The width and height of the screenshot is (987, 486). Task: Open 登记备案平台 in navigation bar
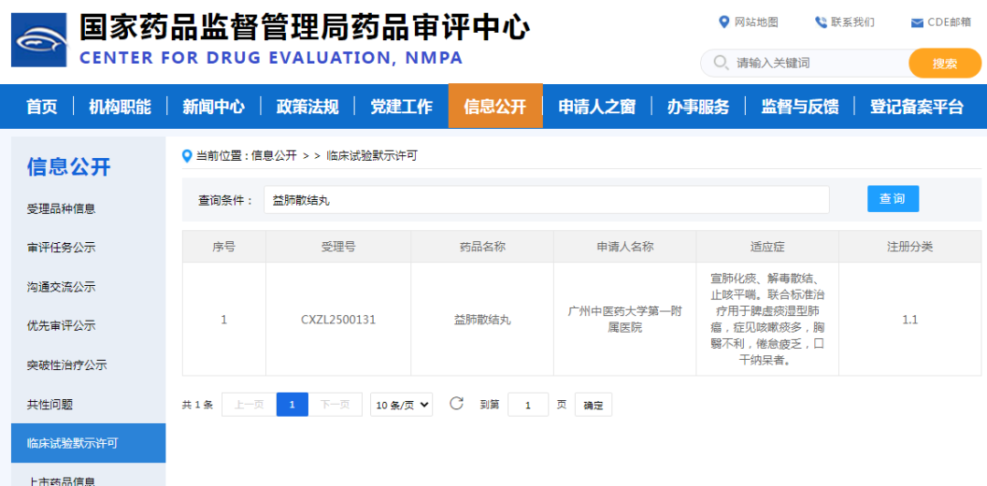[916, 107]
